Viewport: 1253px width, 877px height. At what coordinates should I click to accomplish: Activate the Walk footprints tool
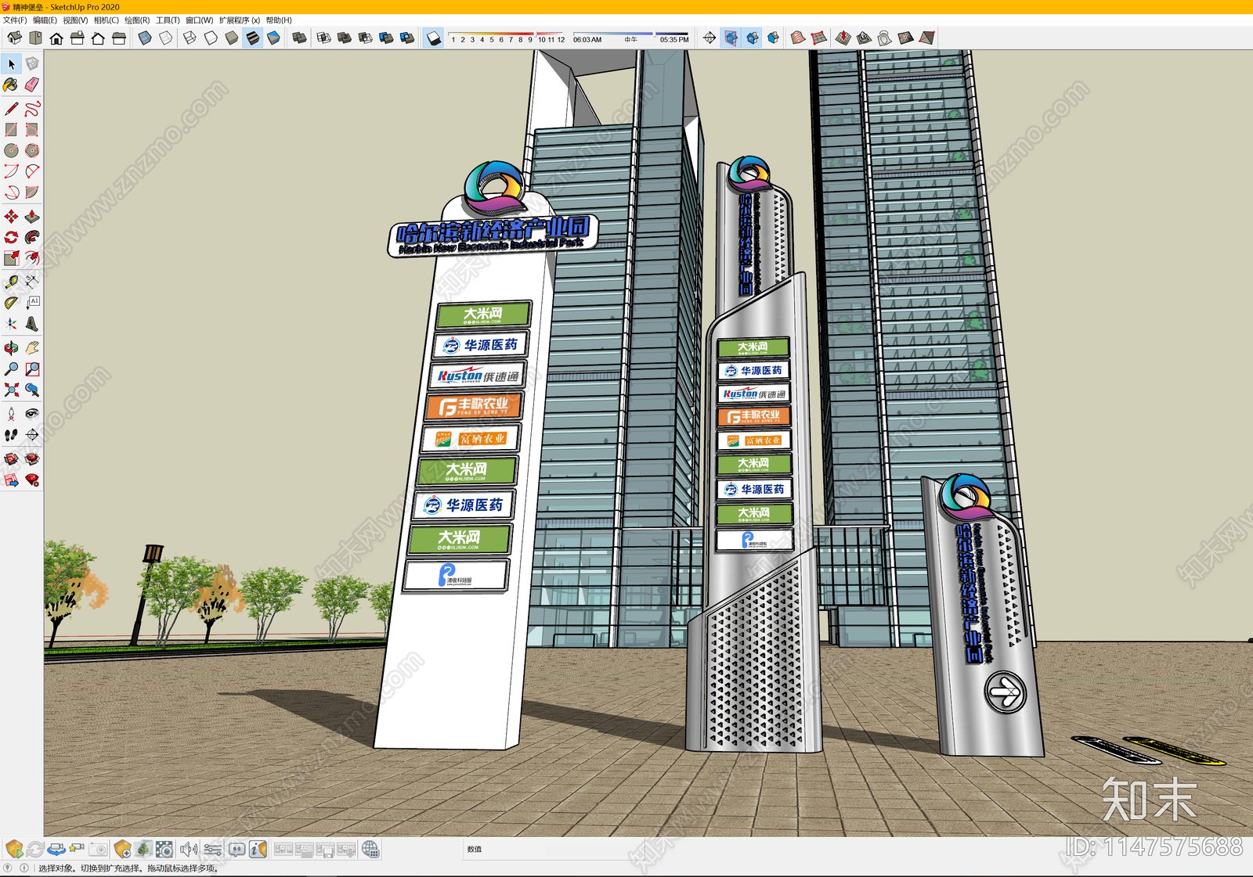click(x=11, y=434)
